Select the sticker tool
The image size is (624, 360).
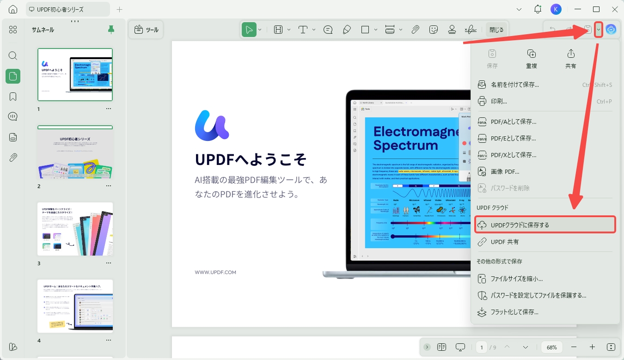(x=434, y=30)
